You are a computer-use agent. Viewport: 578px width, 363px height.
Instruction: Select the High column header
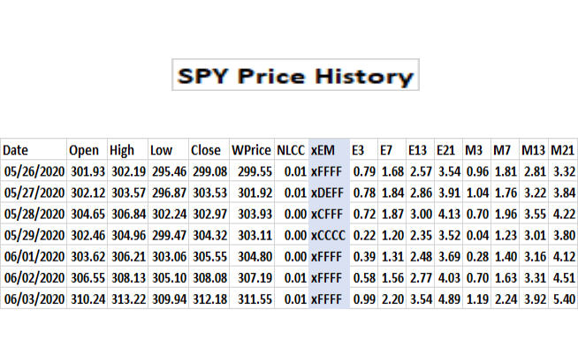[x=122, y=150]
